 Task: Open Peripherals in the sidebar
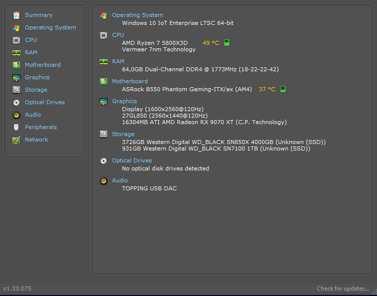pyautogui.click(x=41, y=127)
